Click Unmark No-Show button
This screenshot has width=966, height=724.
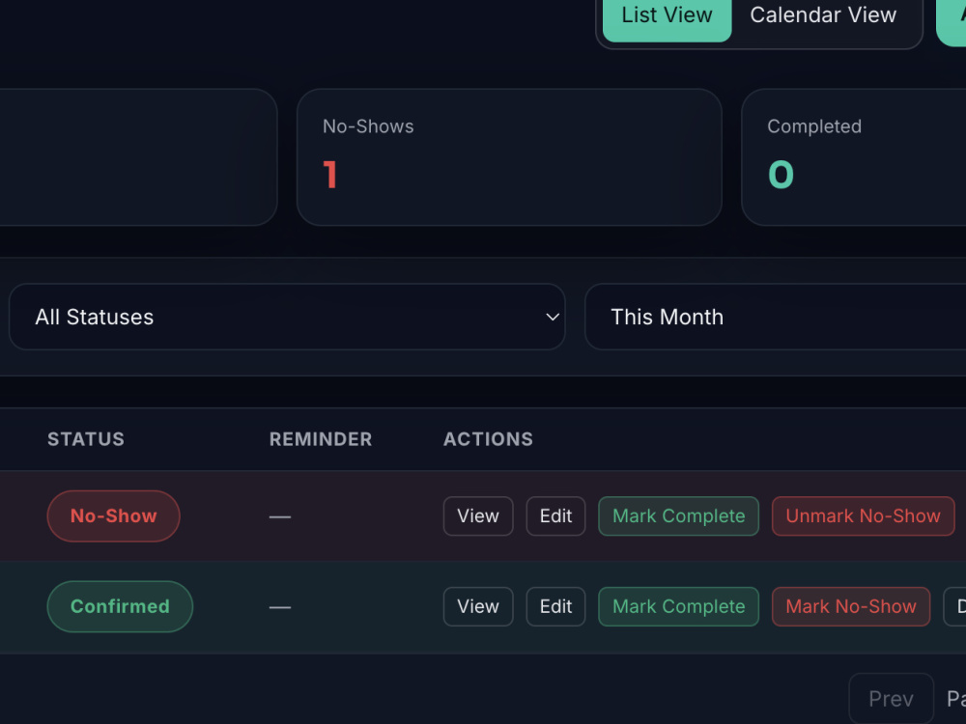pyautogui.click(x=863, y=515)
